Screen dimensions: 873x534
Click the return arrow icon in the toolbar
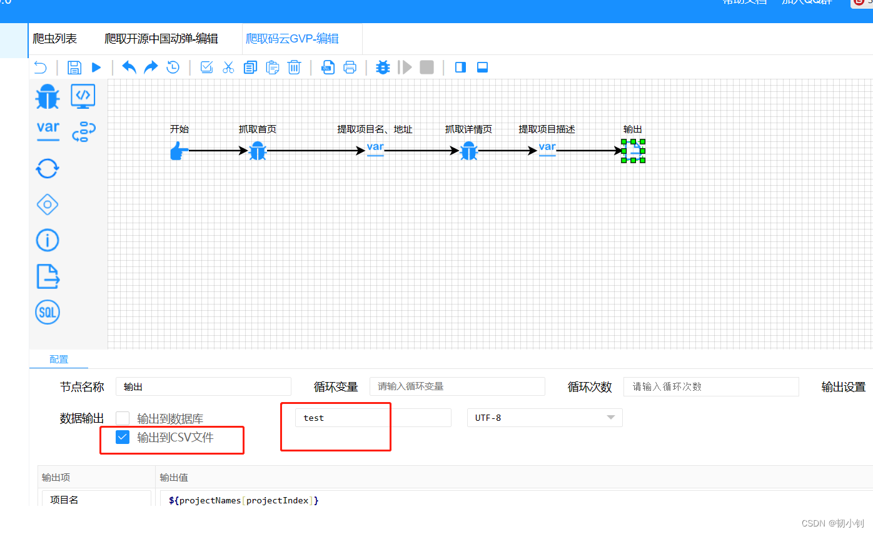point(40,68)
